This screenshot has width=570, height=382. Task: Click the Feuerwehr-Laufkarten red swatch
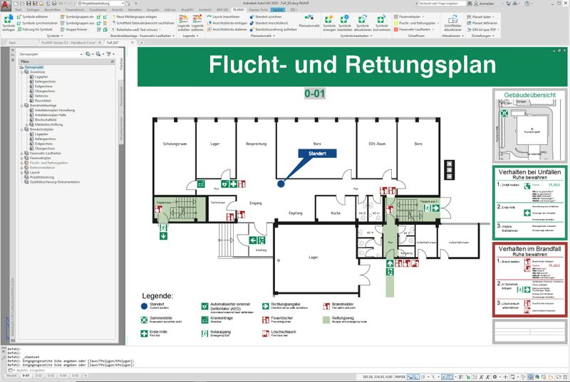(x=396, y=29)
